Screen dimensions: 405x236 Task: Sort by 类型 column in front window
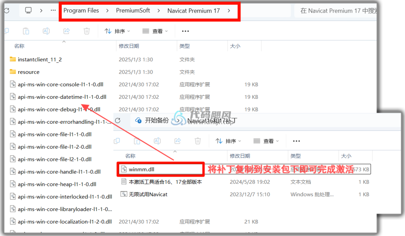click(x=295, y=156)
